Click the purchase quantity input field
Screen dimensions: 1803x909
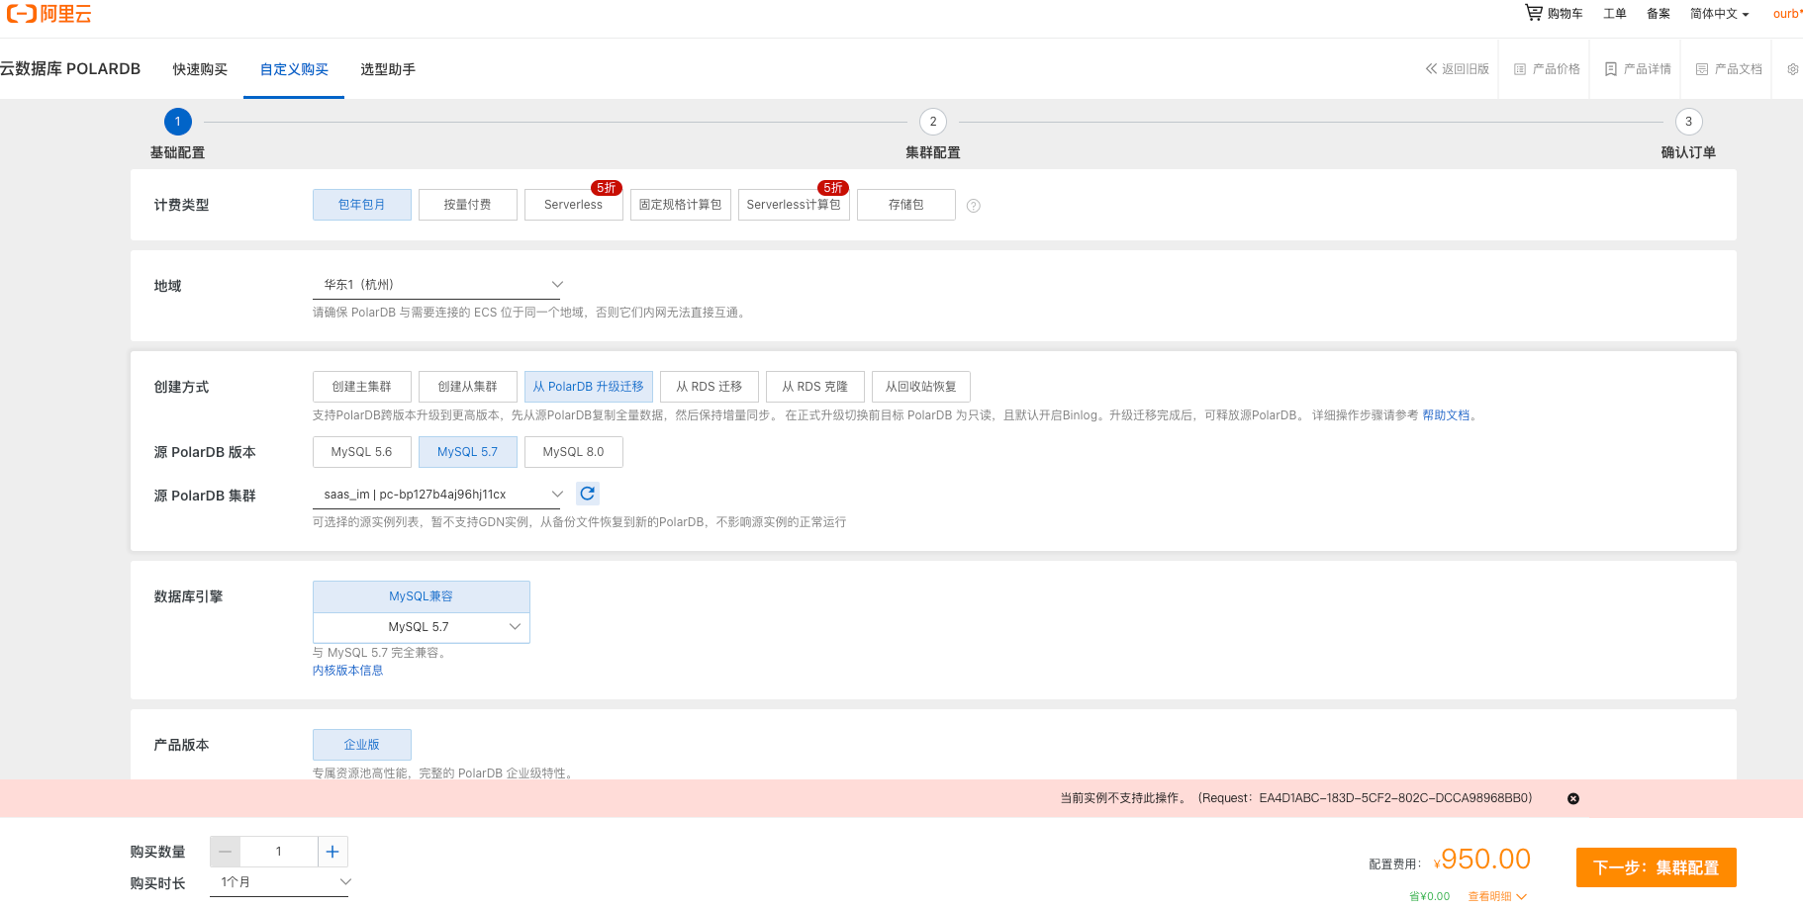279,852
